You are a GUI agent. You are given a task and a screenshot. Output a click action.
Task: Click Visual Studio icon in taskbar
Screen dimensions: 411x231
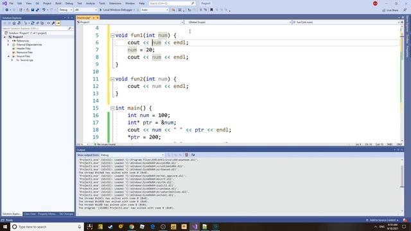click(195, 227)
